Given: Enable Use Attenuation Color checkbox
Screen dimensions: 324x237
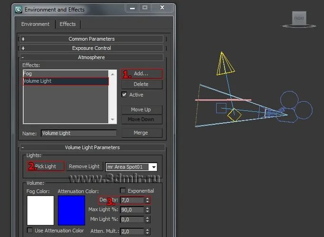Looking at the screenshot, I should pos(30,230).
